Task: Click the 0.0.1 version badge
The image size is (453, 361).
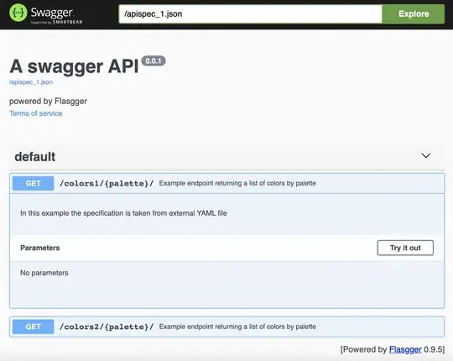Action: click(154, 61)
